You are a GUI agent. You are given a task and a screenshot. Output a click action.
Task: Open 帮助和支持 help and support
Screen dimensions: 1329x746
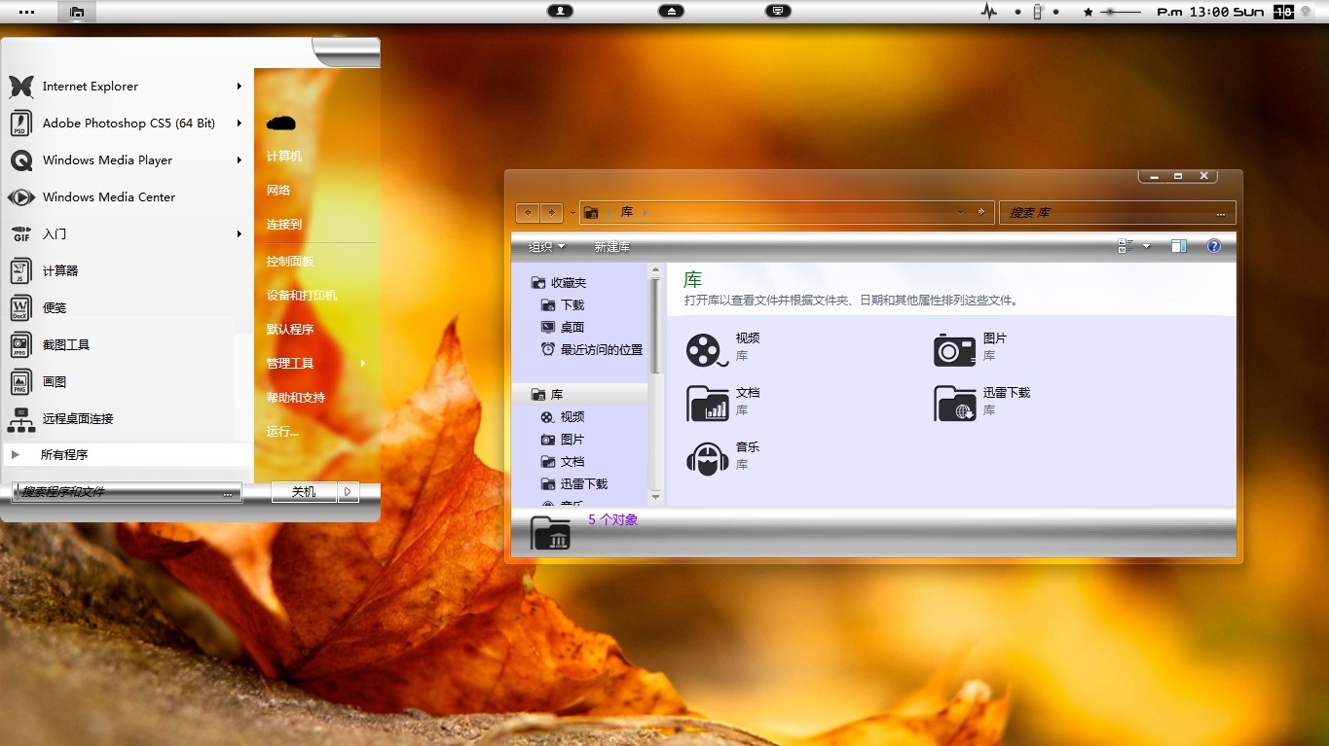click(x=296, y=398)
